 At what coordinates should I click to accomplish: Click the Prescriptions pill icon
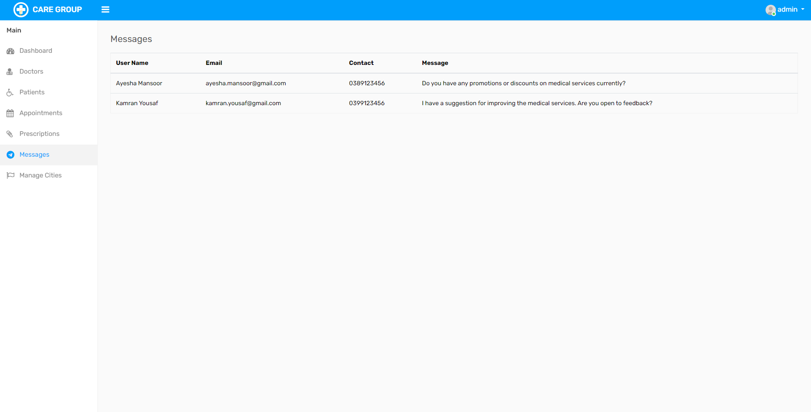pos(10,134)
